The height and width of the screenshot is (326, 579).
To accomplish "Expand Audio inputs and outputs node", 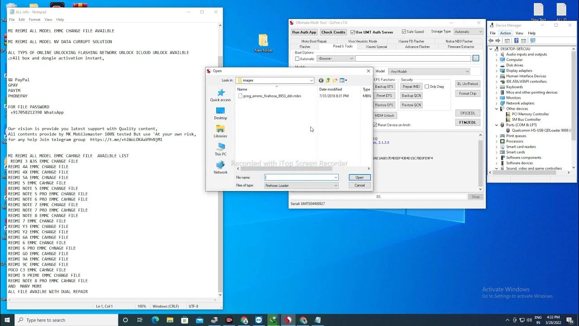I will click(496, 54).
